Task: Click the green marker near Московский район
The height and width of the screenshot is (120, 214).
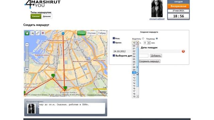Action: coord(53,76)
